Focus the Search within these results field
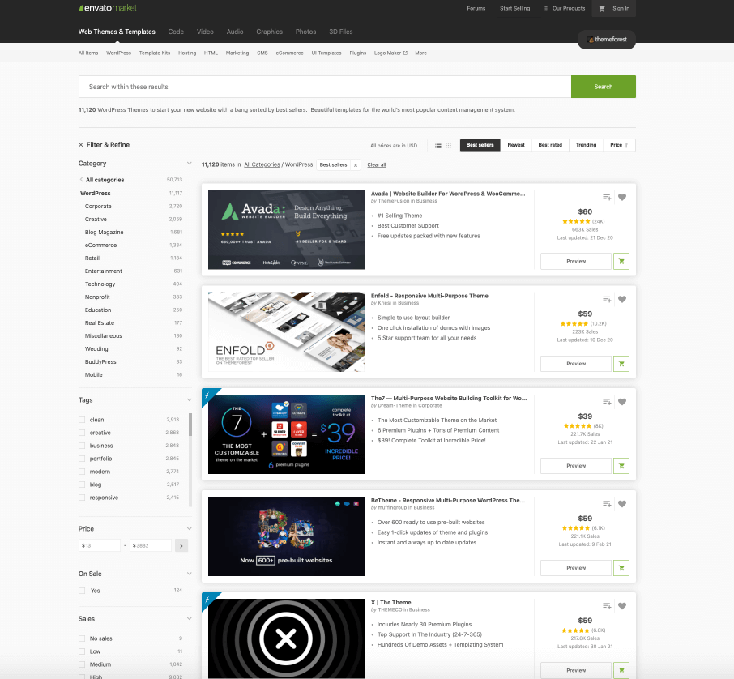 tap(325, 87)
